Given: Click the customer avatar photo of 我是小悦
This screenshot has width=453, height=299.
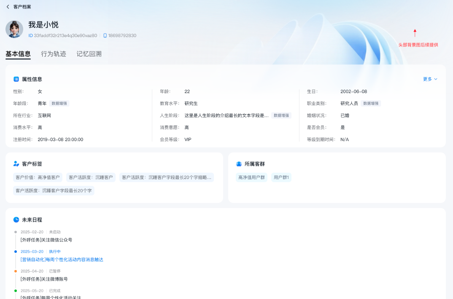Looking at the screenshot, I should point(14,29).
